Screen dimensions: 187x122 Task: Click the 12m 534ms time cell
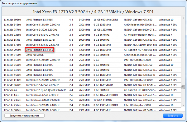pyautogui.click(x=10, y=90)
